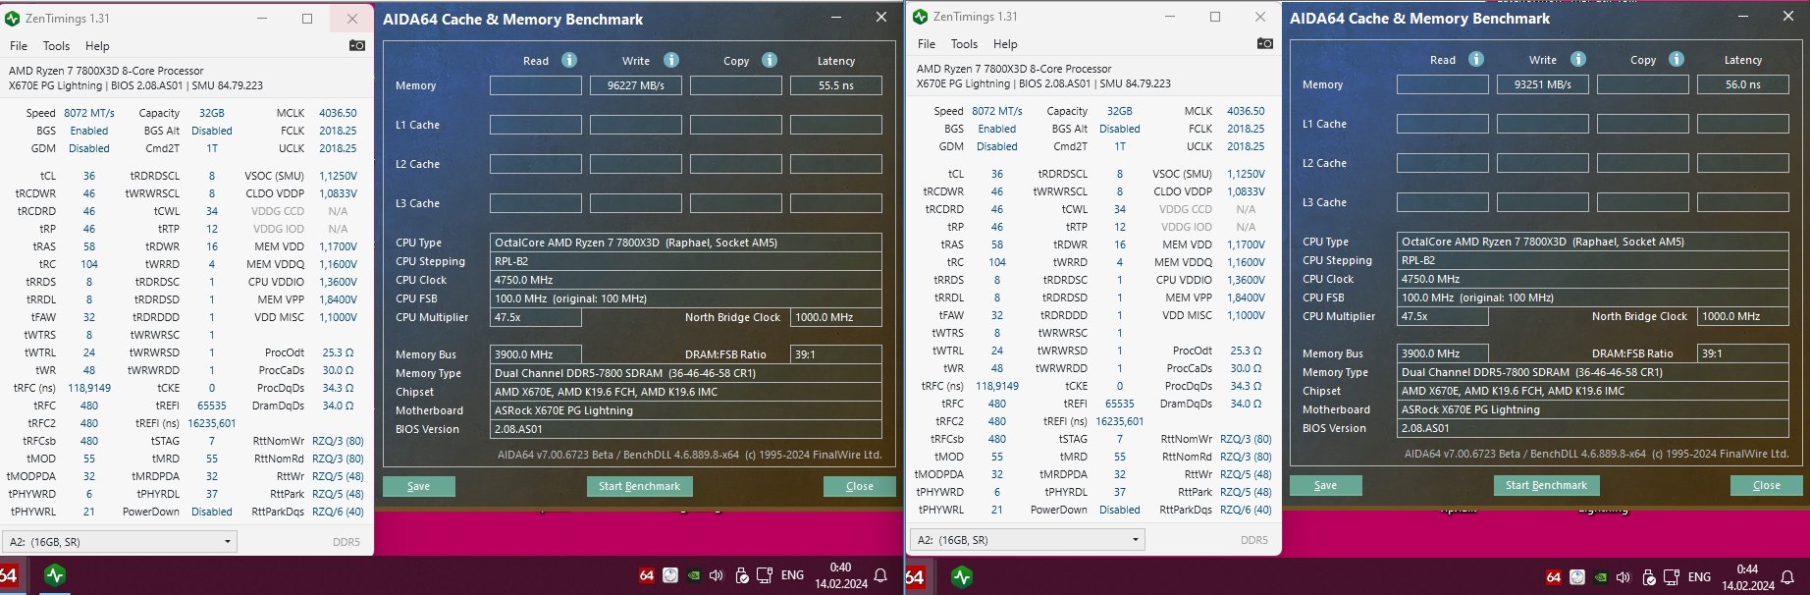
Task: Show Read info icon in right AIDA64
Action: [1476, 59]
